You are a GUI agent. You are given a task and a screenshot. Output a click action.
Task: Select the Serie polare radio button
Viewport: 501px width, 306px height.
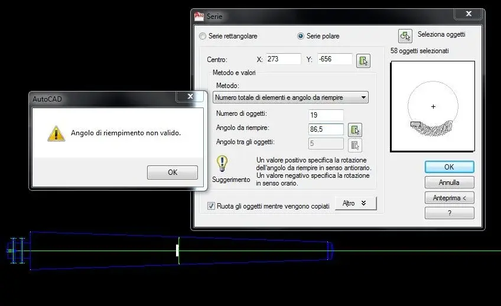(x=300, y=36)
